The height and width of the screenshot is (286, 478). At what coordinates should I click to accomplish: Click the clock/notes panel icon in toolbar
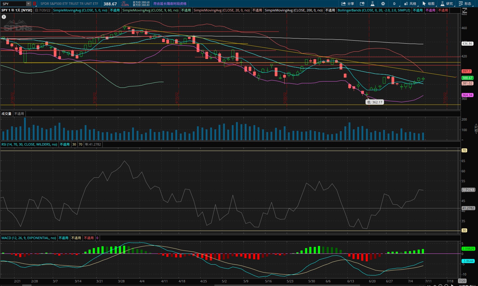coord(362,4)
